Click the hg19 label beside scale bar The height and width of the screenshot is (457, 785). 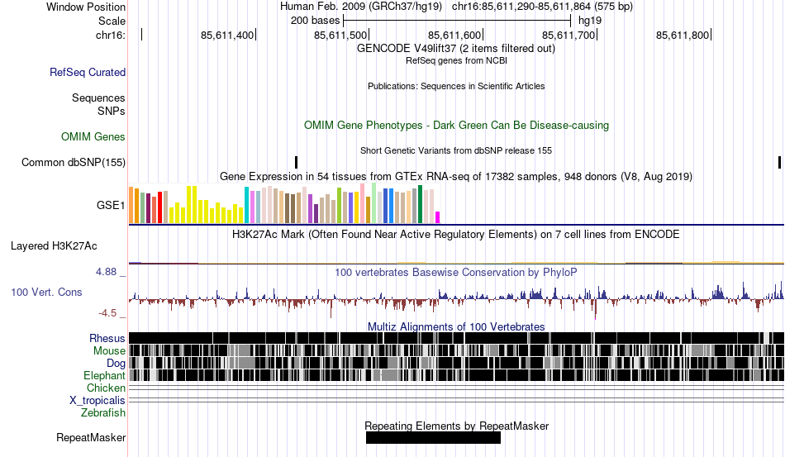tap(590, 21)
